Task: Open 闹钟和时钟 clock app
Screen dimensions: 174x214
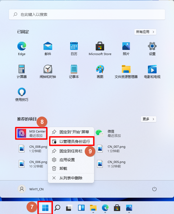Action: pyautogui.click(x=48, y=71)
